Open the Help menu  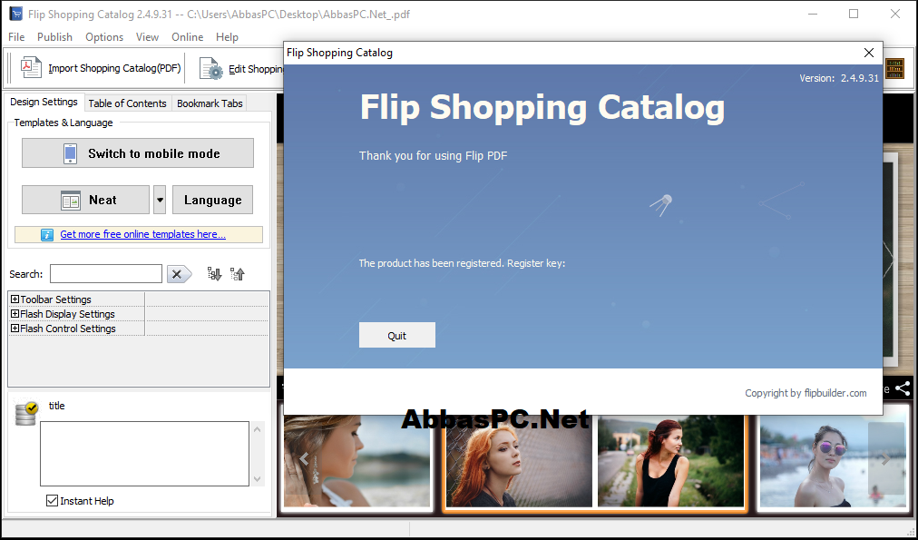tap(227, 37)
